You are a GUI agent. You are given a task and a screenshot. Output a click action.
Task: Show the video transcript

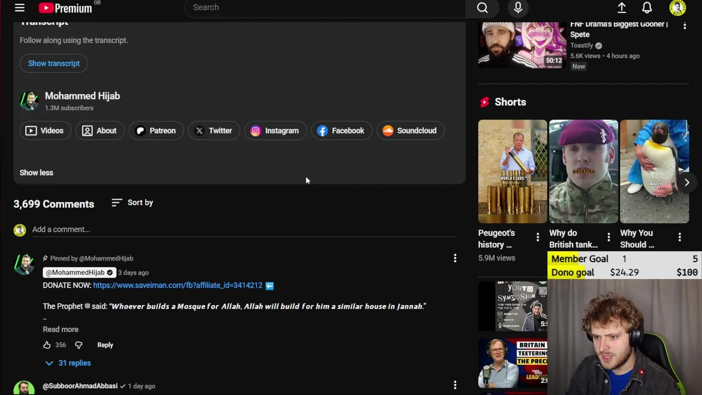click(54, 63)
